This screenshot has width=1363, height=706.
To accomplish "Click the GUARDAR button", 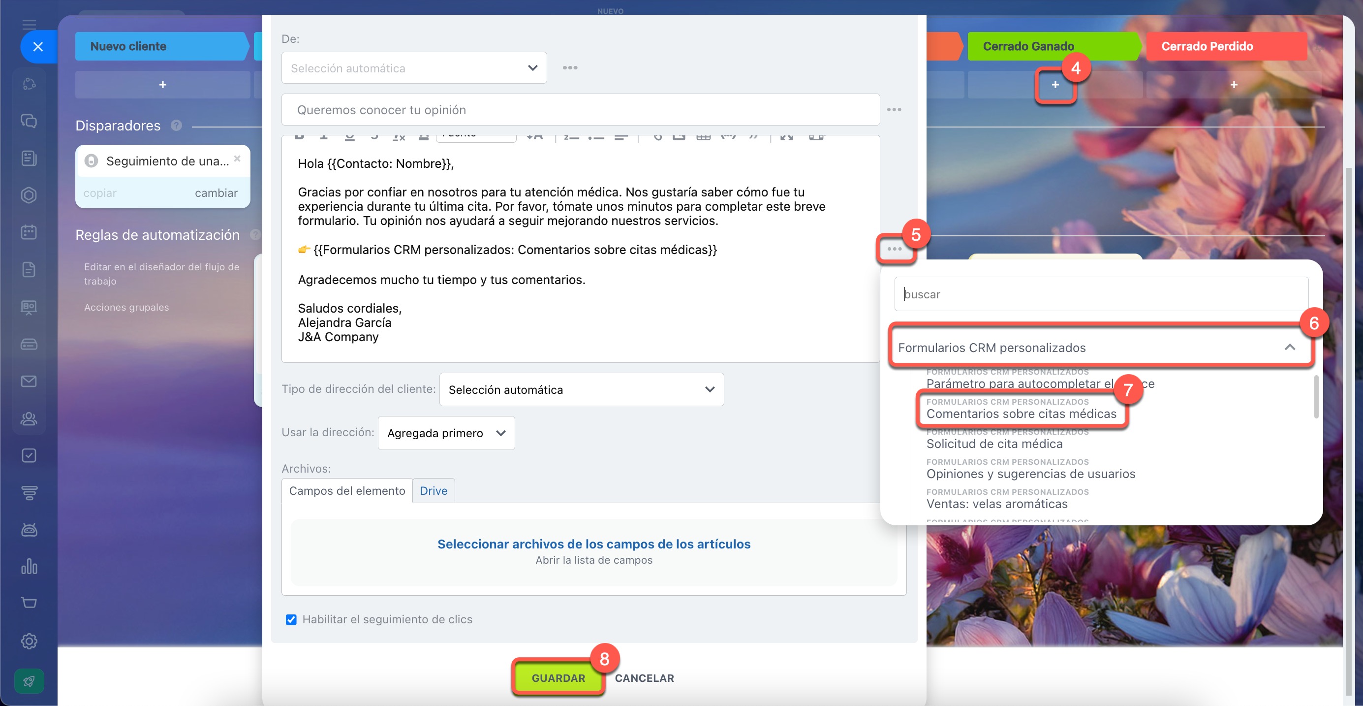I will (558, 678).
